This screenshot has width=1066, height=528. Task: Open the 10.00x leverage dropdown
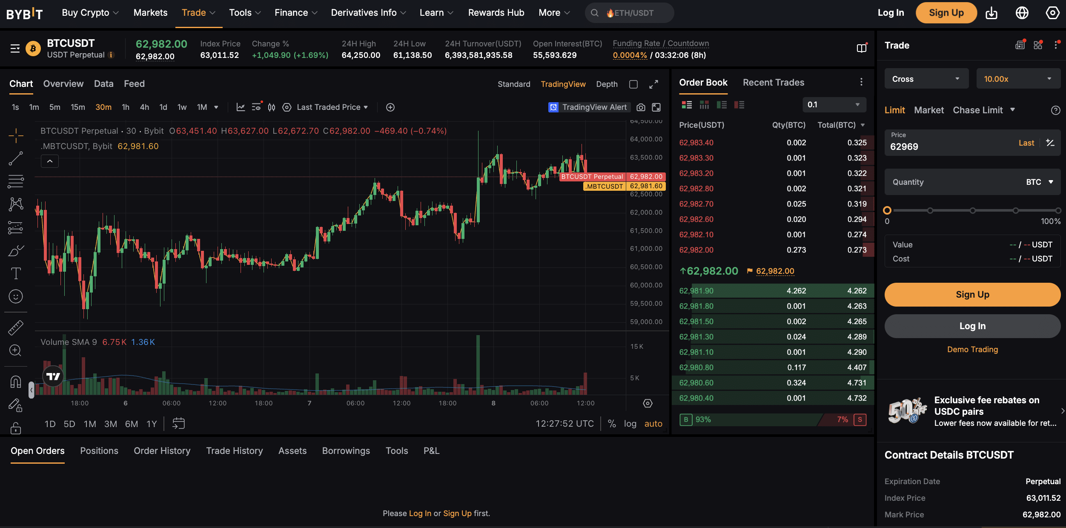point(1018,79)
